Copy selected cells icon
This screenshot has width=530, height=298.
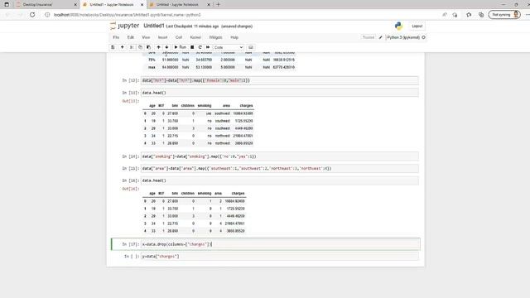click(x=140, y=47)
